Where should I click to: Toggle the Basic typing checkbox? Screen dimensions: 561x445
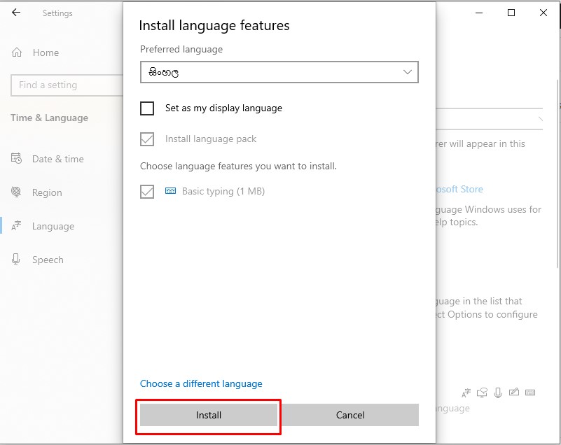(147, 190)
